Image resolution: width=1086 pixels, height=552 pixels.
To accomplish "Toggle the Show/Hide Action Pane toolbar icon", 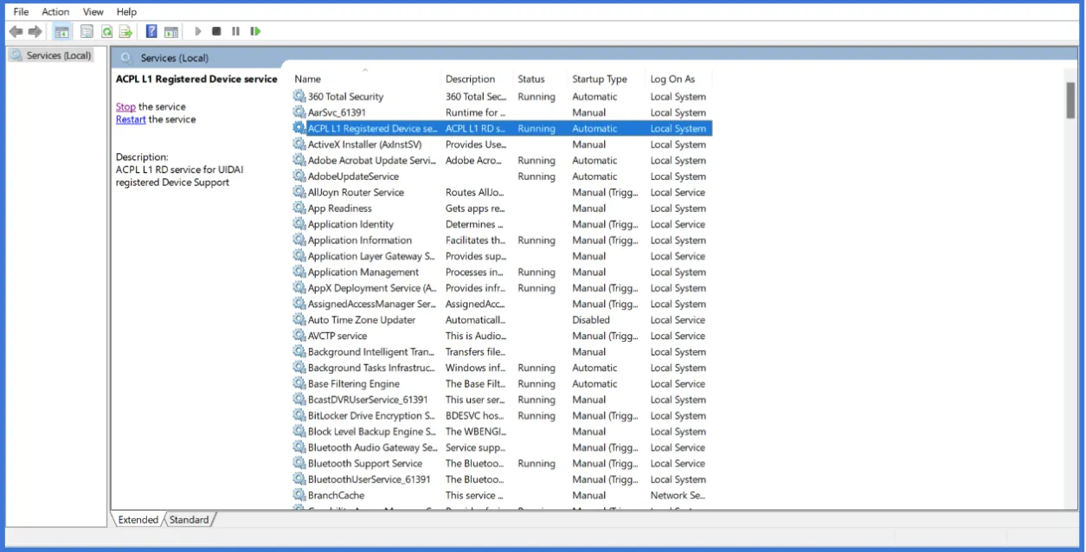I will [171, 31].
